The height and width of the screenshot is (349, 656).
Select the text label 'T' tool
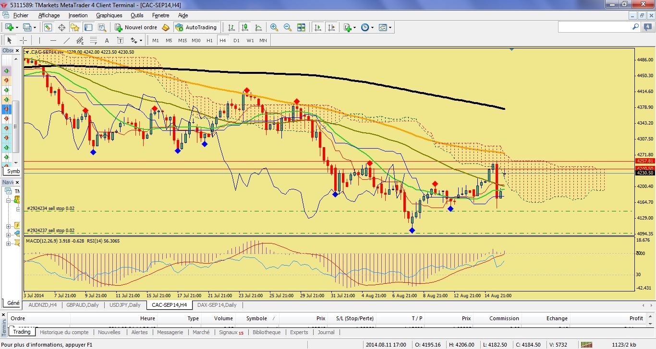click(120, 40)
